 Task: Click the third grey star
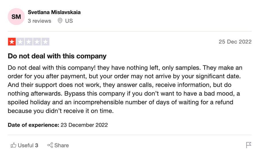[x=29, y=42]
